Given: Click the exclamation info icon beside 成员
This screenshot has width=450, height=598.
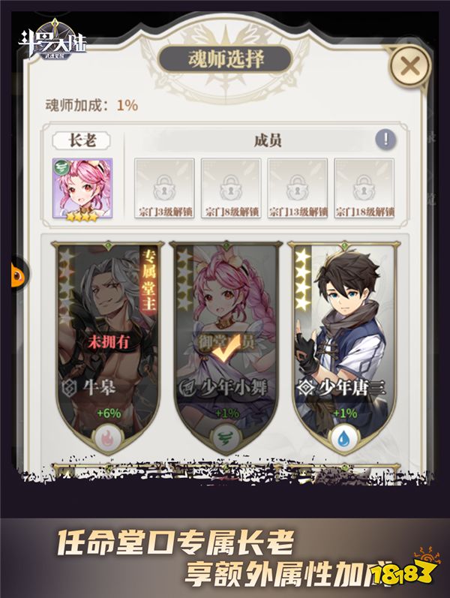Looking at the screenshot, I should [385, 140].
